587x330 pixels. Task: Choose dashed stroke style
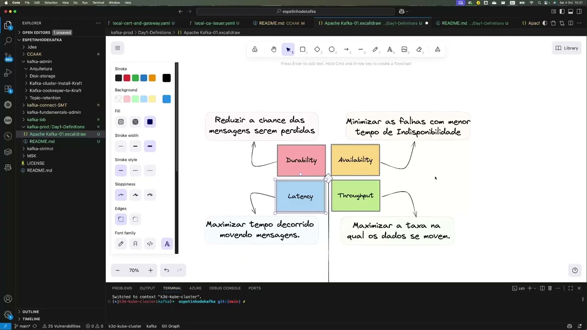click(135, 170)
